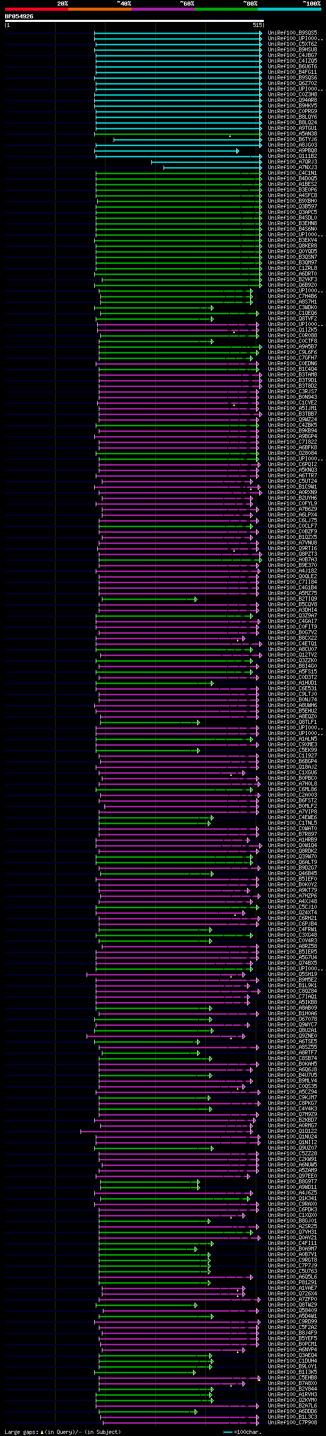Select hit label UniRef100_Q8KER8
Screen dimensions: 326x1436
coord(292,246)
